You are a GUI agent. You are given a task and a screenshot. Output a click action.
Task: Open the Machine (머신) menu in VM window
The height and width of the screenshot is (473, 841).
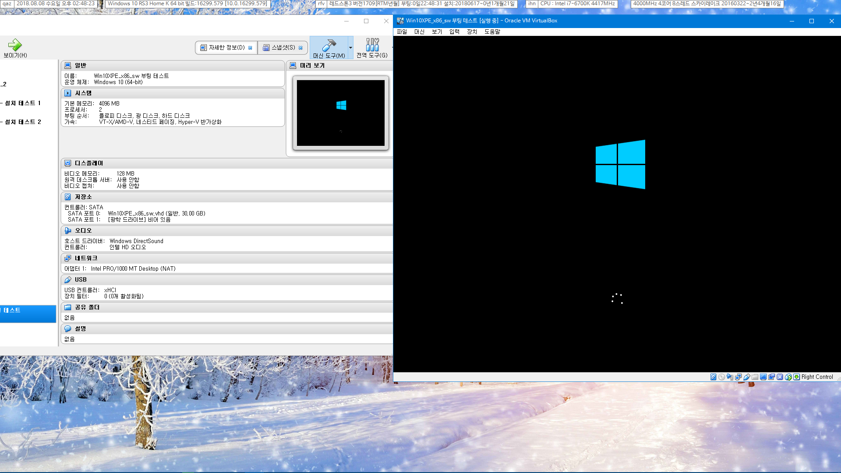click(x=419, y=32)
